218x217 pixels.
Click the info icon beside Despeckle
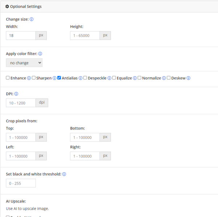(109, 78)
